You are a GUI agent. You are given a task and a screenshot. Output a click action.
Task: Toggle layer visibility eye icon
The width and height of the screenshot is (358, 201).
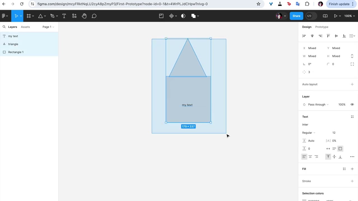[352, 104]
